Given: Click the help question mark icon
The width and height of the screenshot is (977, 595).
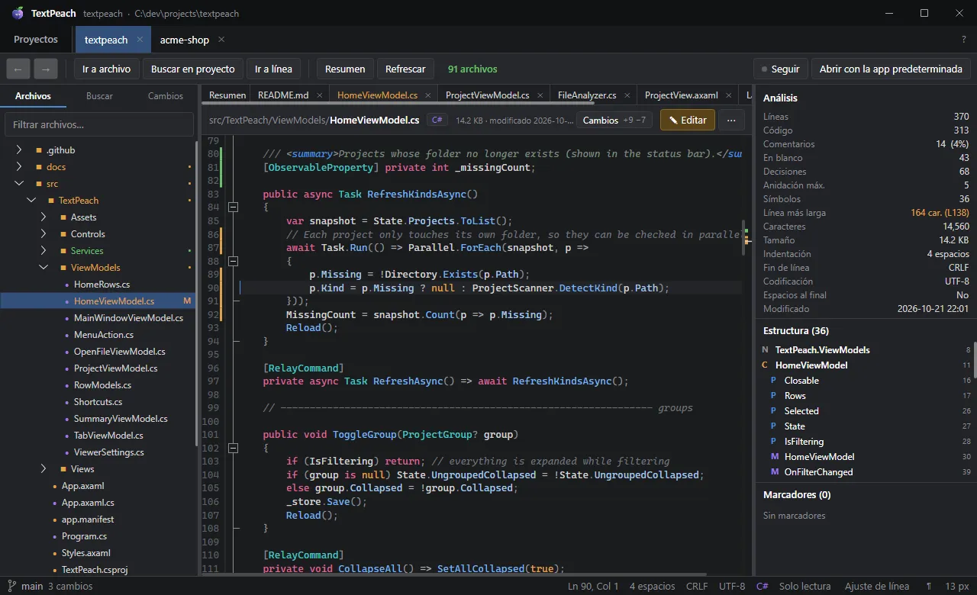Looking at the screenshot, I should point(963,40).
